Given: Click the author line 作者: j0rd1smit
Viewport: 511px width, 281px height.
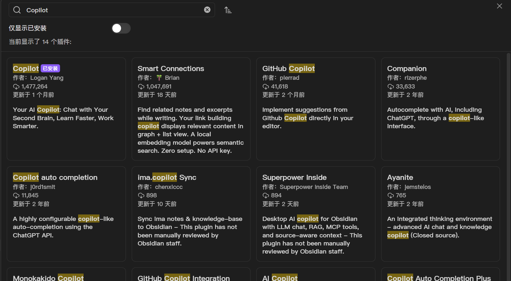Looking at the screenshot, I should (34, 187).
